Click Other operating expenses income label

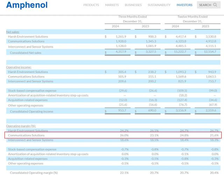point(26,106)
